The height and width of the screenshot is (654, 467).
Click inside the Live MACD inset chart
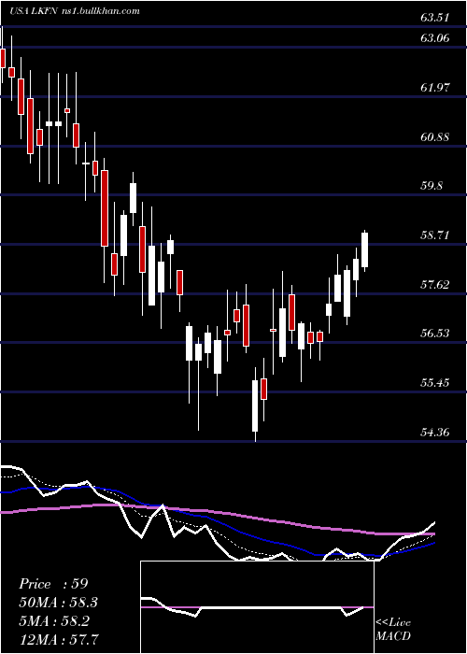[x=257, y=607]
